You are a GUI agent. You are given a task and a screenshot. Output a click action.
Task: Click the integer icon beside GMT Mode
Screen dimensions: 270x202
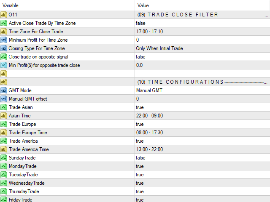pyautogui.click(x=4, y=90)
